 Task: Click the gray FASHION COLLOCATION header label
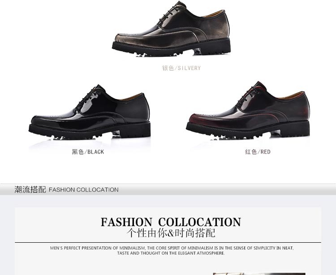pos(84,190)
